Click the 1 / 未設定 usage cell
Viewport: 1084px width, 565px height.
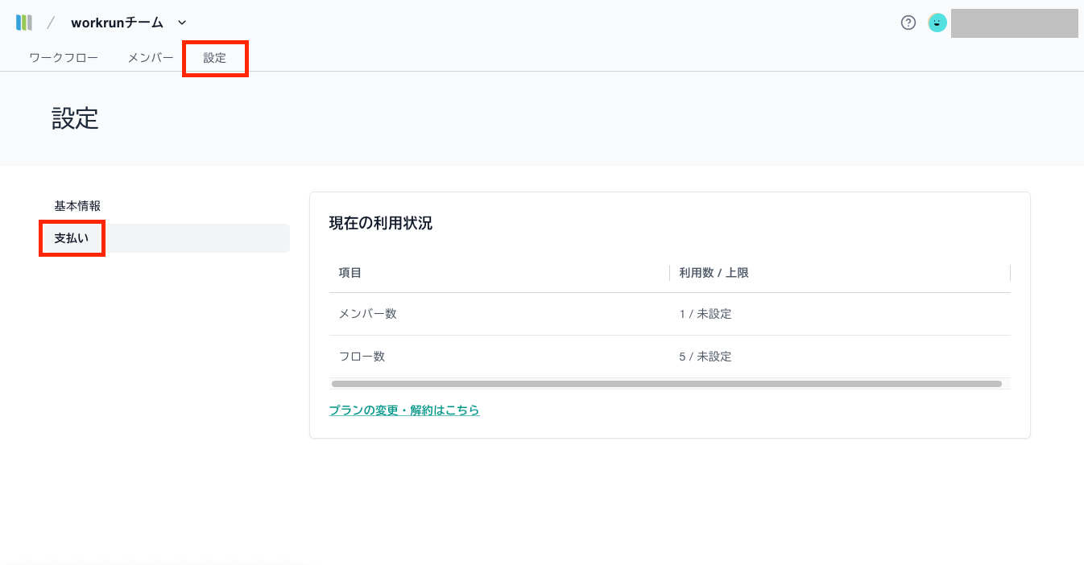pyautogui.click(x=705, y=314)
